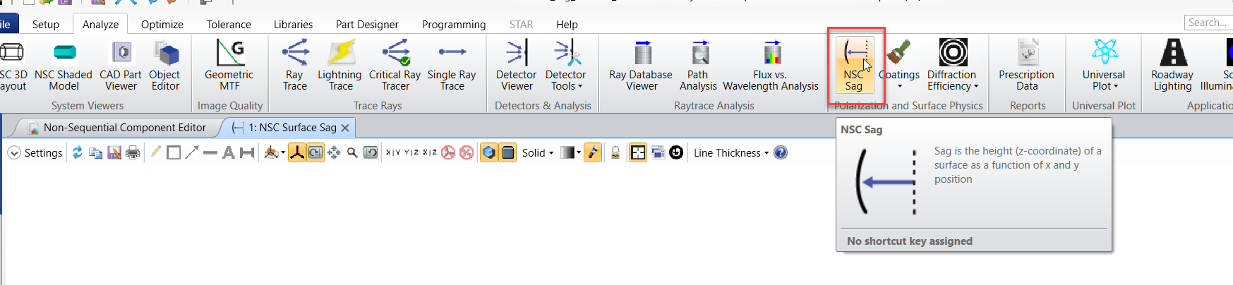
Task: Open Flux vs. Wavelength Analysis
Action: point(771,66)
